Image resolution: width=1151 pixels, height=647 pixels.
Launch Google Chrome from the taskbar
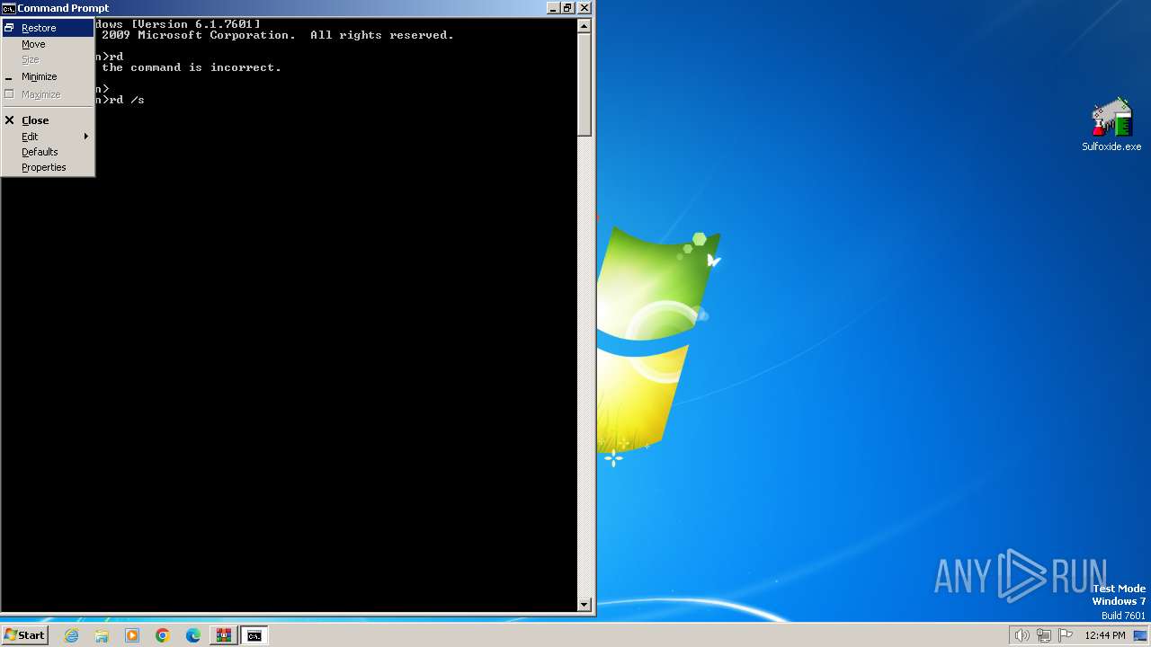[163, 635]
